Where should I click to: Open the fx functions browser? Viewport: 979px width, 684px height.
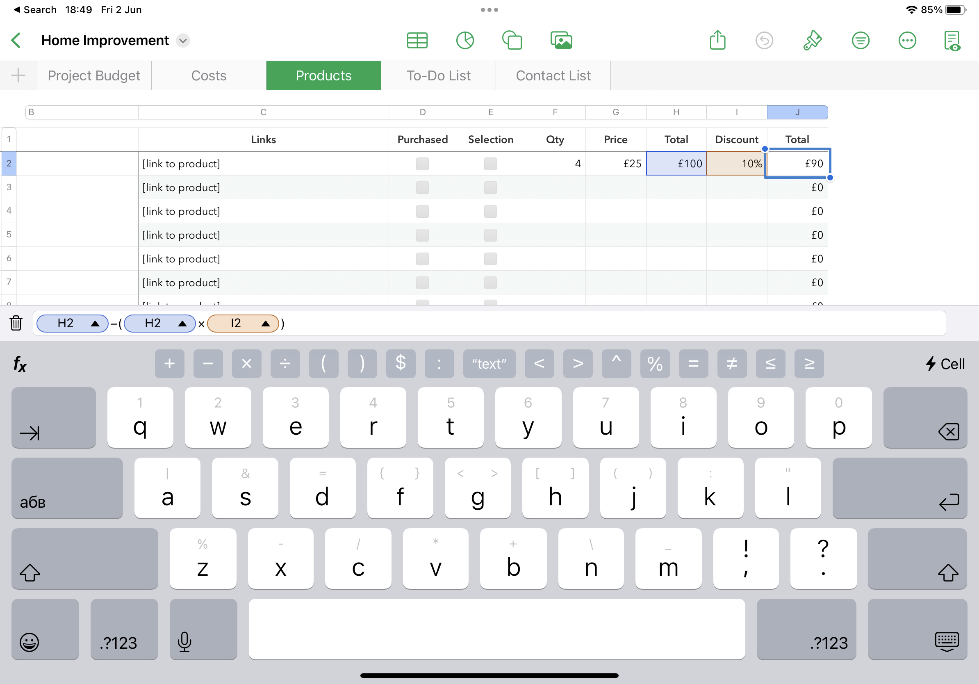tap(20, 364)
